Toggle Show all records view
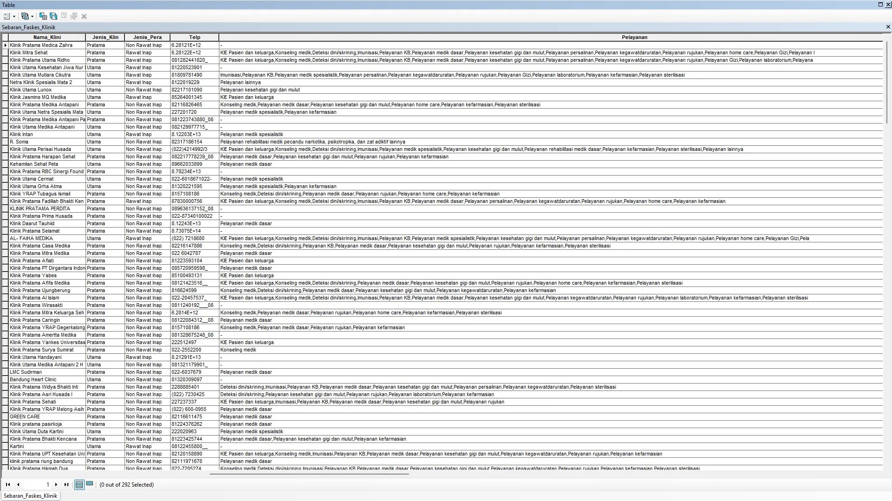The image size is (892, 501). (79, 484)
